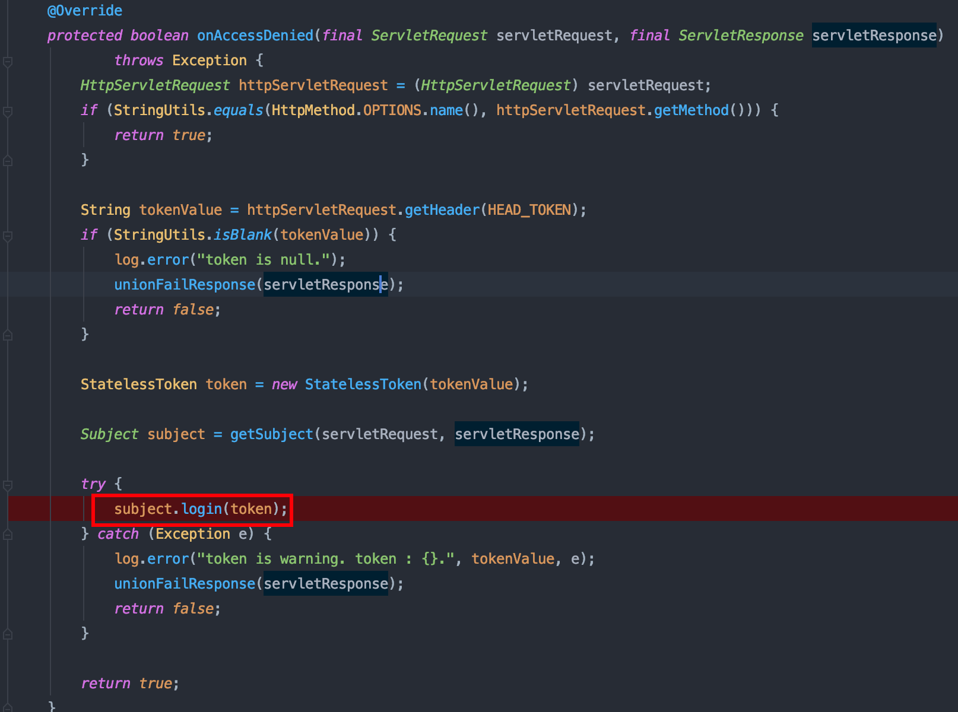The height and width of the screenshot is (712, 958).
Task: Collapse the try block fold marker
Action: click(8, 485)
